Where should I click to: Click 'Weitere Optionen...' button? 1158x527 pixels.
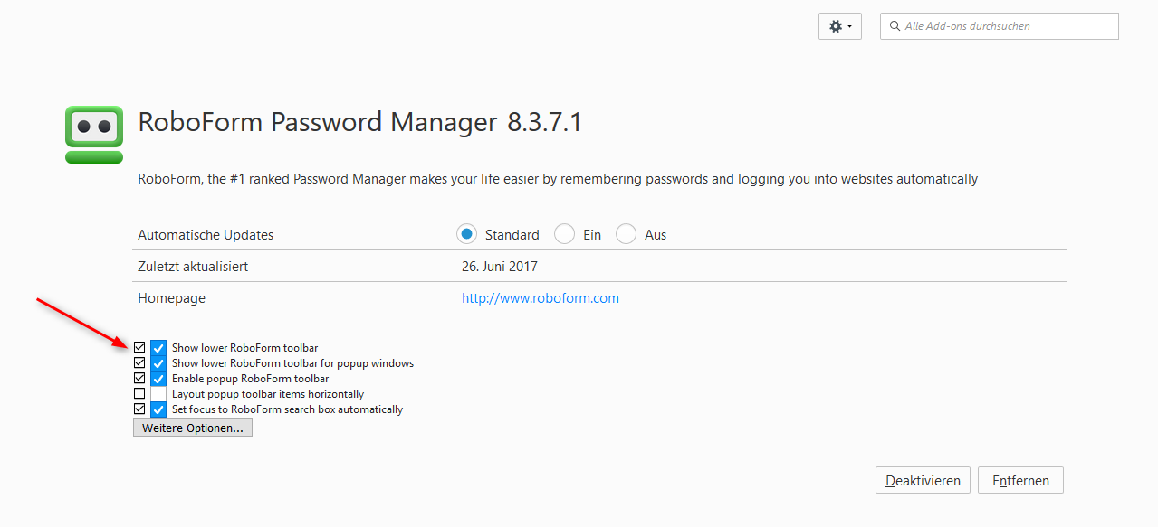click(193, 428)
